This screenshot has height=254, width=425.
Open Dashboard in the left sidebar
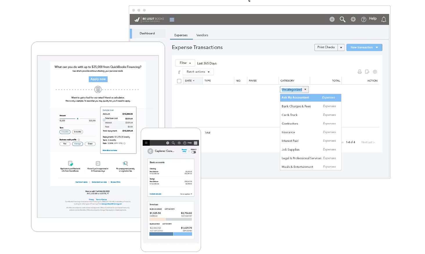147,33
